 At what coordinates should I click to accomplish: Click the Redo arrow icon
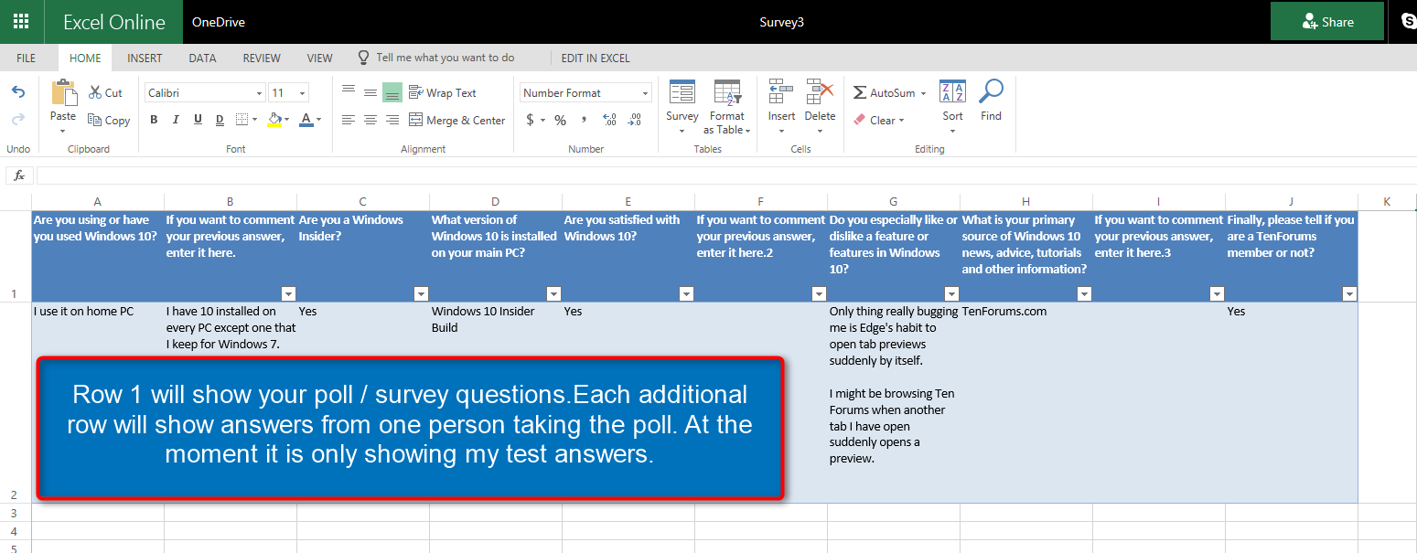[x=18, y=120]
